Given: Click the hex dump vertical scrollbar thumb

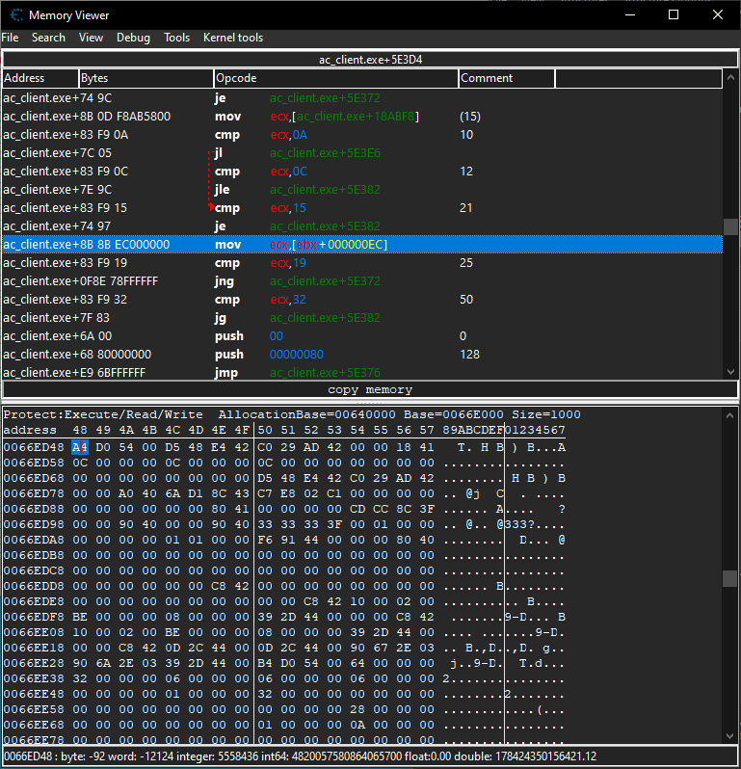Looking at the screenshot, I should [x=731, y=578].
